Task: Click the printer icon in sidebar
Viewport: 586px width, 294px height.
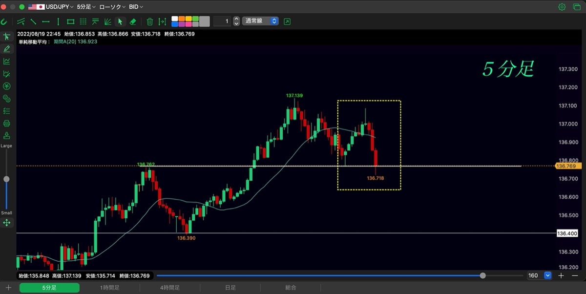Action: [7, 123]
